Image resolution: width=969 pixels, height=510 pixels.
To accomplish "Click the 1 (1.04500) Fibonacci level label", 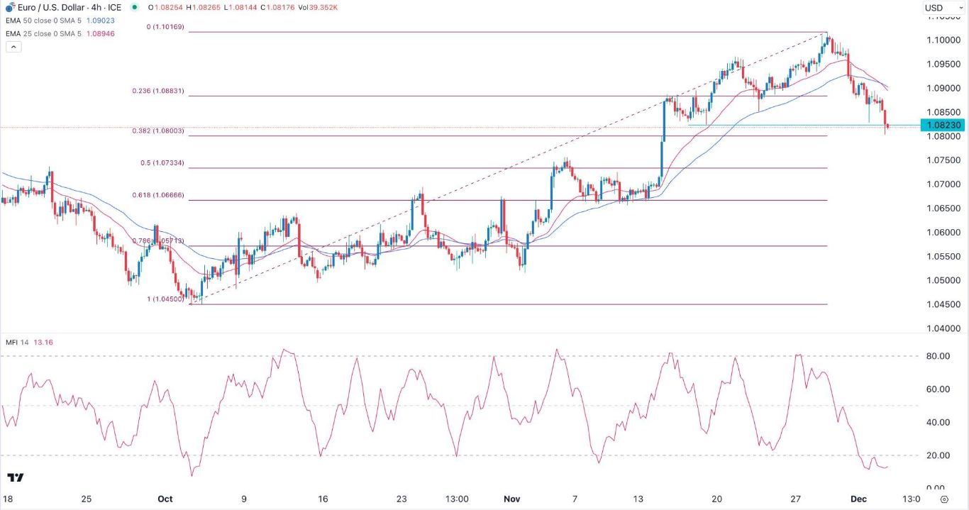I will [165, 299].
